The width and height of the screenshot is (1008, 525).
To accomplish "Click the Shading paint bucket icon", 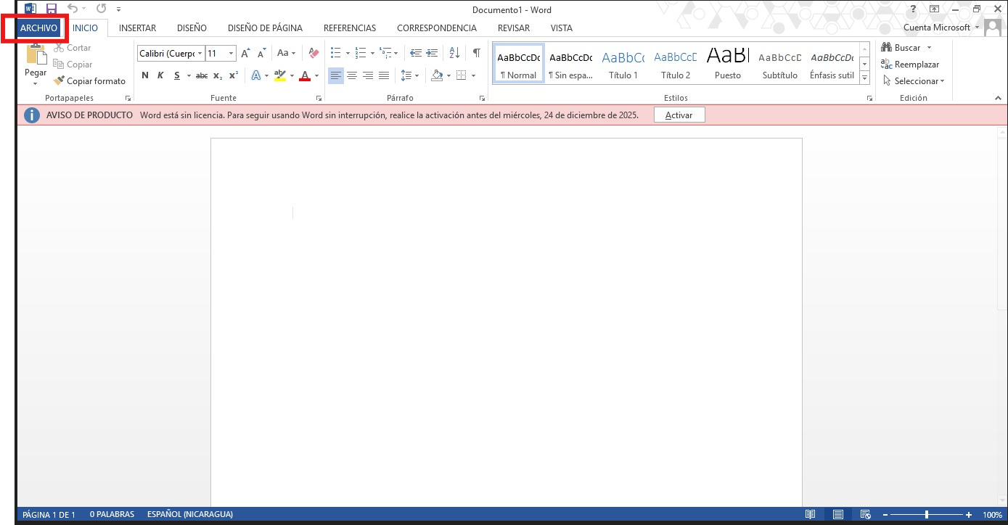I will click(x=437, y=75).
